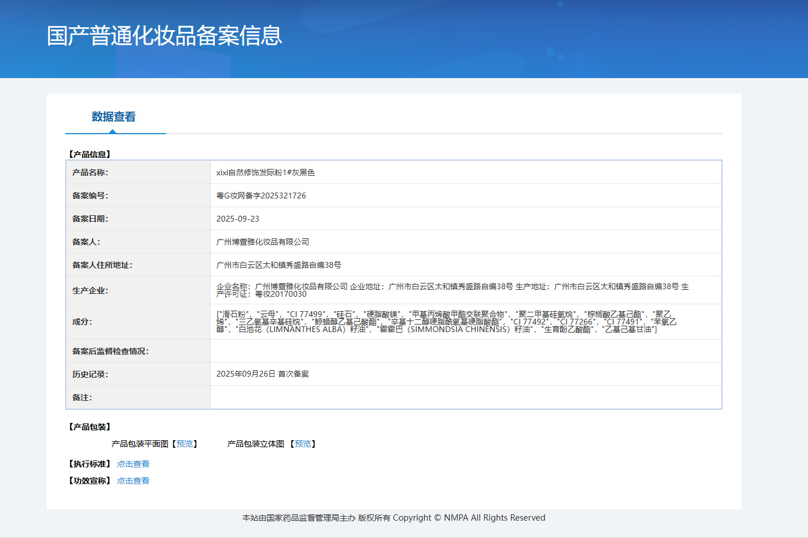This screenshot has height=538, width=808.
Task: Select the 备案编号 row label
Action: [x=90, y=196]
